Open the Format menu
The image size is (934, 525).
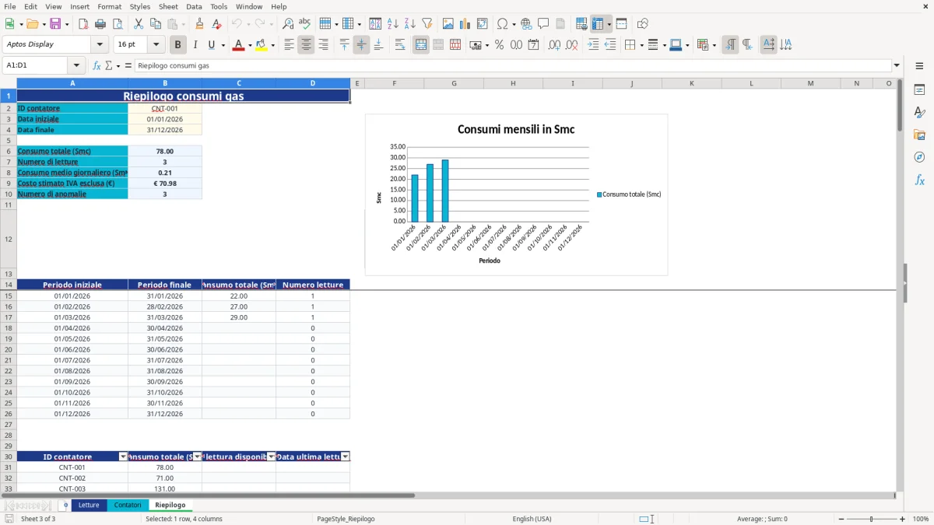tap(109, 6)
